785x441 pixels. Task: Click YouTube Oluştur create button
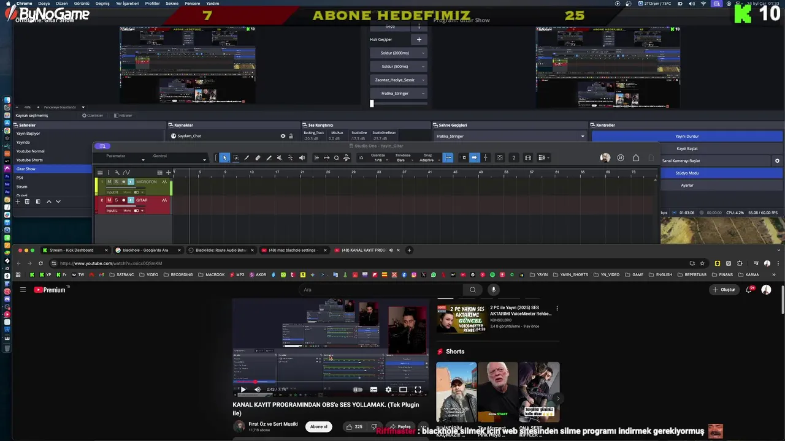pyautogui.click(x=724, y=290)
